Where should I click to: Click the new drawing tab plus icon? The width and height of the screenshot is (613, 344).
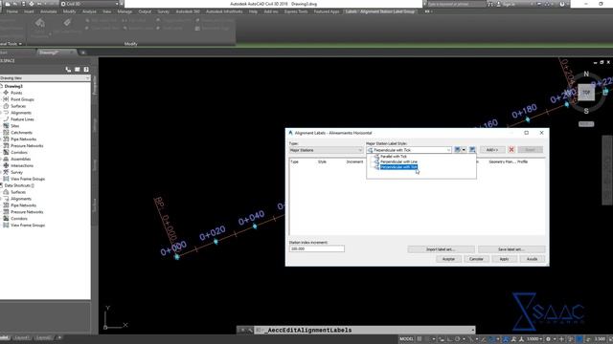[x=83, y=53]
